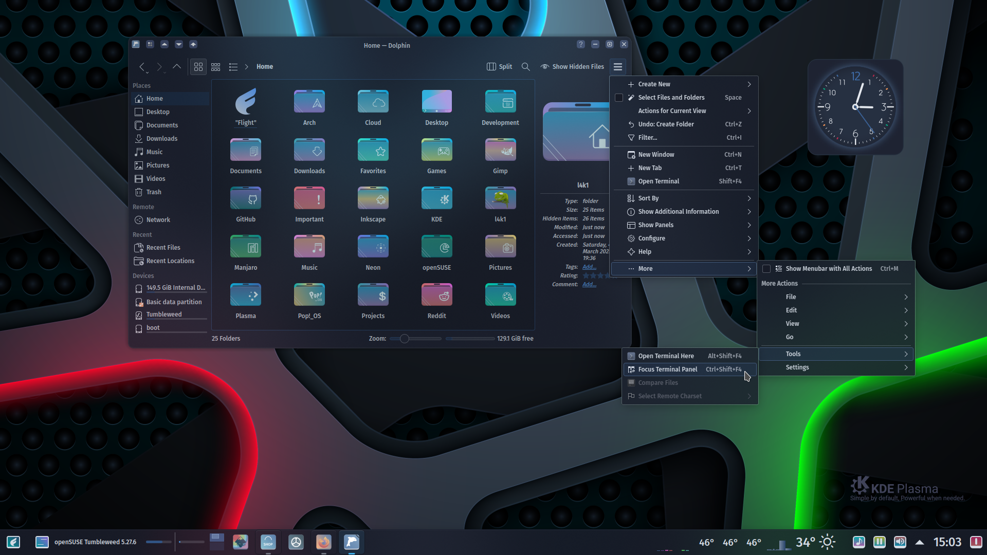The height and width of the screenshot is (555, 987).
Task: Select New Tab menu entry
Action: 684,168
